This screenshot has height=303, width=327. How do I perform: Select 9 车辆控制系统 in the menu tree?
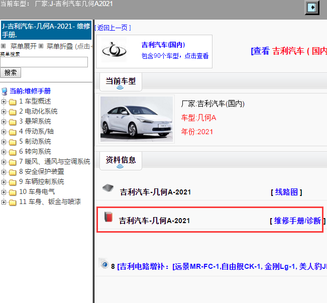pos(42,181)
